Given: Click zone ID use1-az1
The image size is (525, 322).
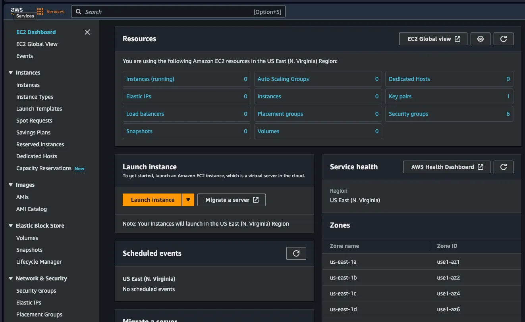Looking at the screenshot, I should 448,262.
